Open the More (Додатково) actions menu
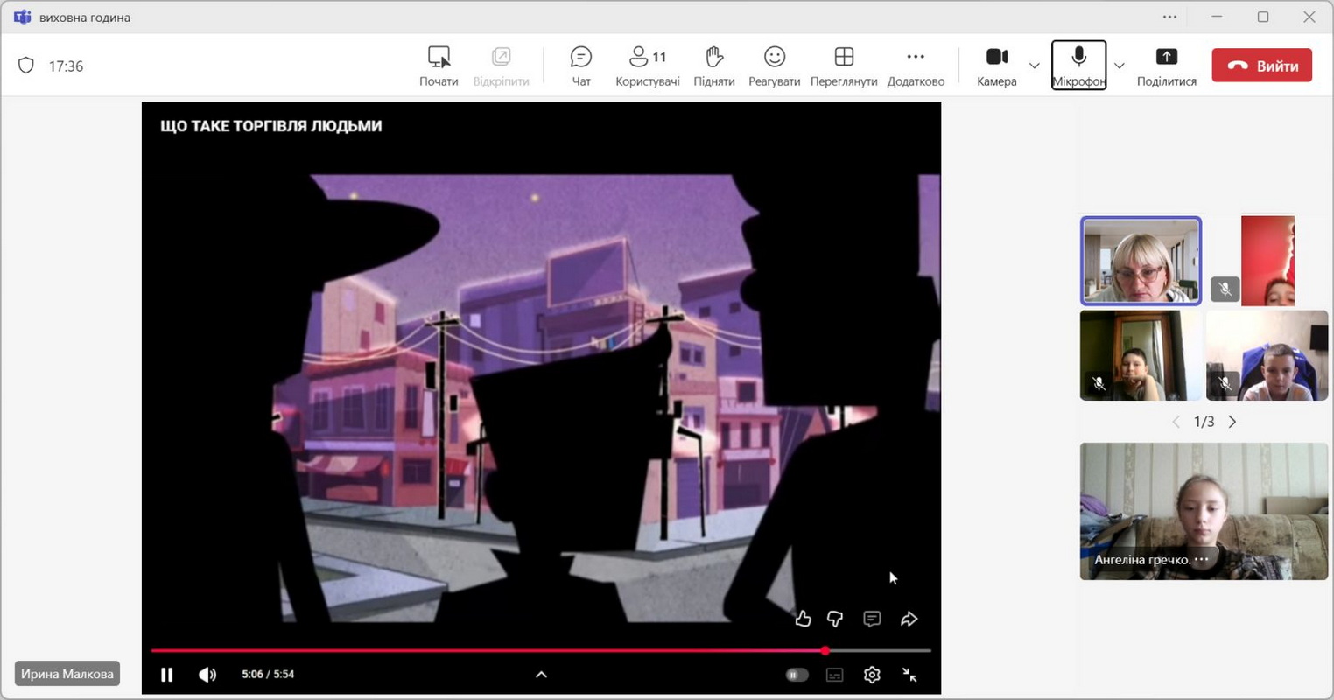The height and width of the screenshot is (700, 1334). pos(916,66)
